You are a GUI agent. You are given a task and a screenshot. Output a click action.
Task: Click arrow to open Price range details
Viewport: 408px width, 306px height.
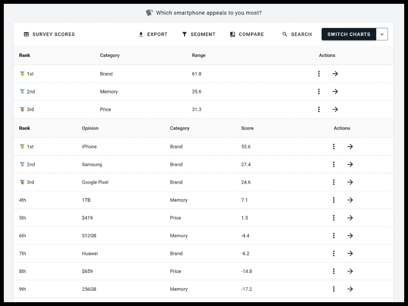point(335,109)
